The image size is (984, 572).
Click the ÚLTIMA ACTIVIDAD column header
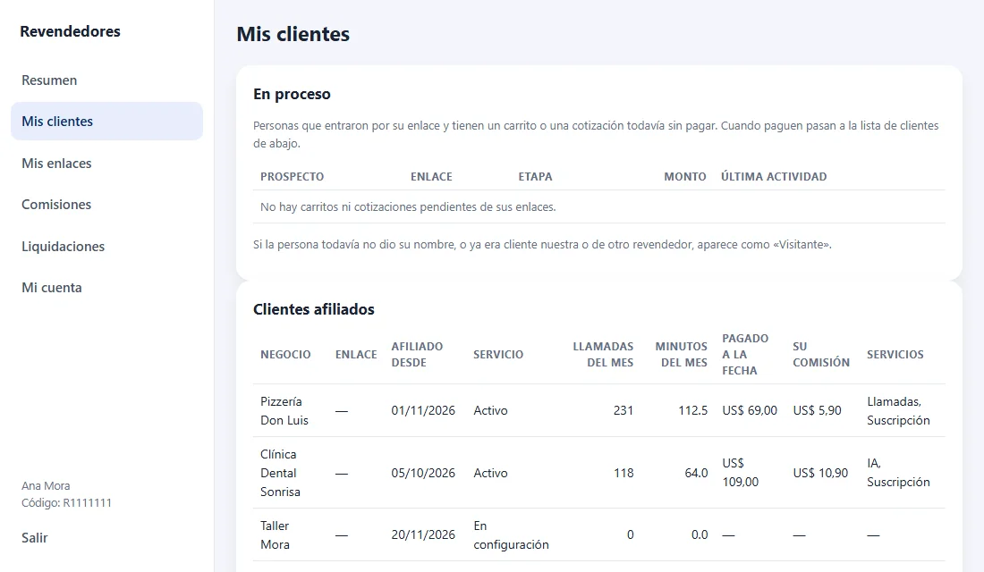coord(774,177)
